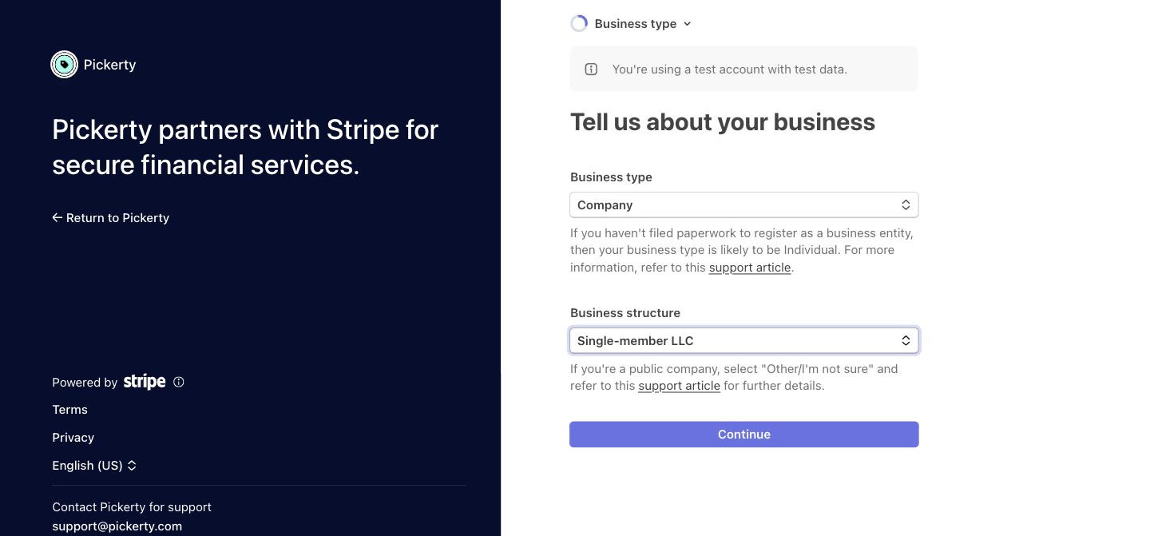Click 'Contact Pickerty for support' text
Image resolution: width=1150 pixels, height=536 pixels.
132,507
